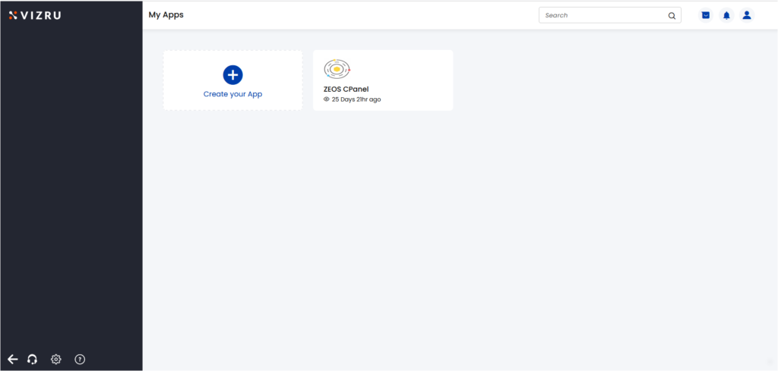
Task: Click the back arrow in the sidebar
Action: 12,359
